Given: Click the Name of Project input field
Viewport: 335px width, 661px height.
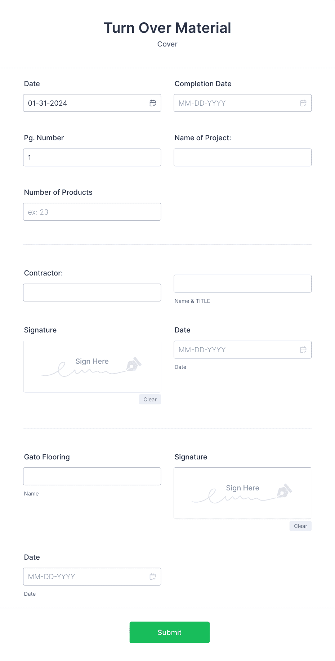Looking at the screenshot, I should point(242,157).
